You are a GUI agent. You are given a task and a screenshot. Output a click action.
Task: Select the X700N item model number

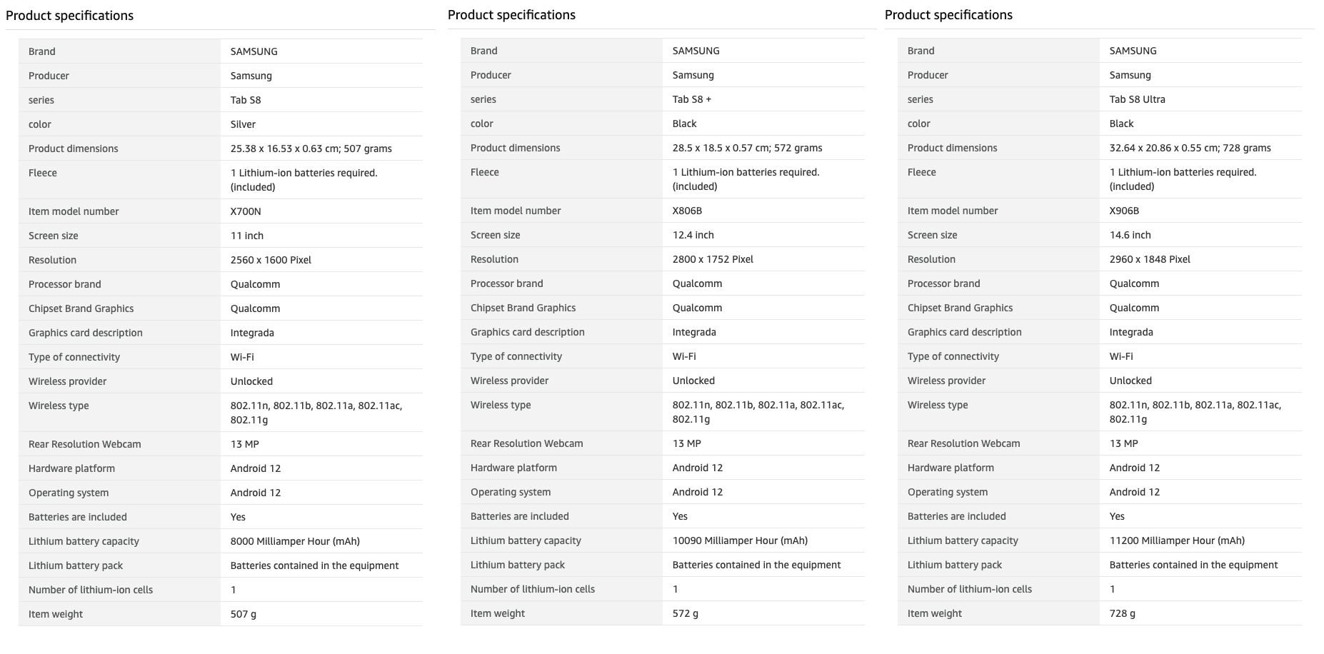[246, 211]
